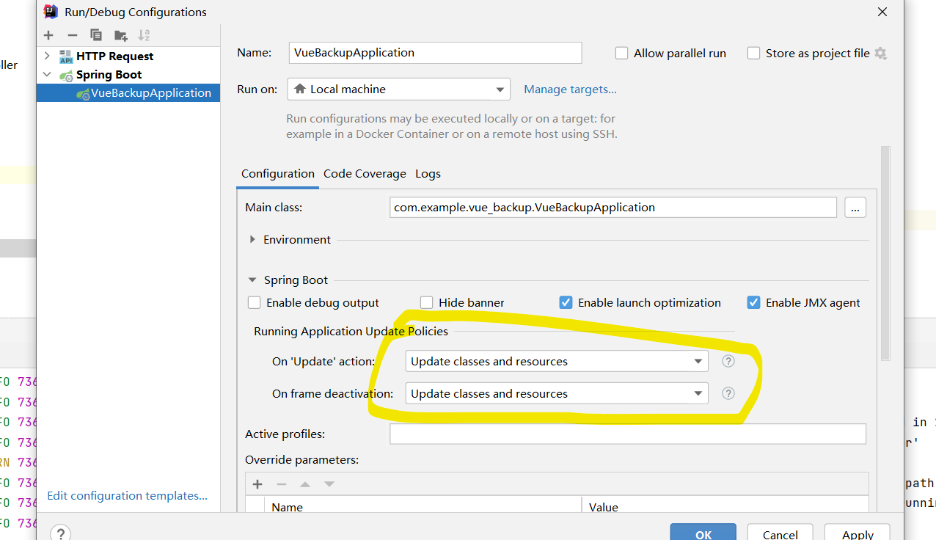Image resolution: width=936 pixels, height=540 pixels.
Task: Open On 'Update' action dropdown
Action: [x=557, y=361]
